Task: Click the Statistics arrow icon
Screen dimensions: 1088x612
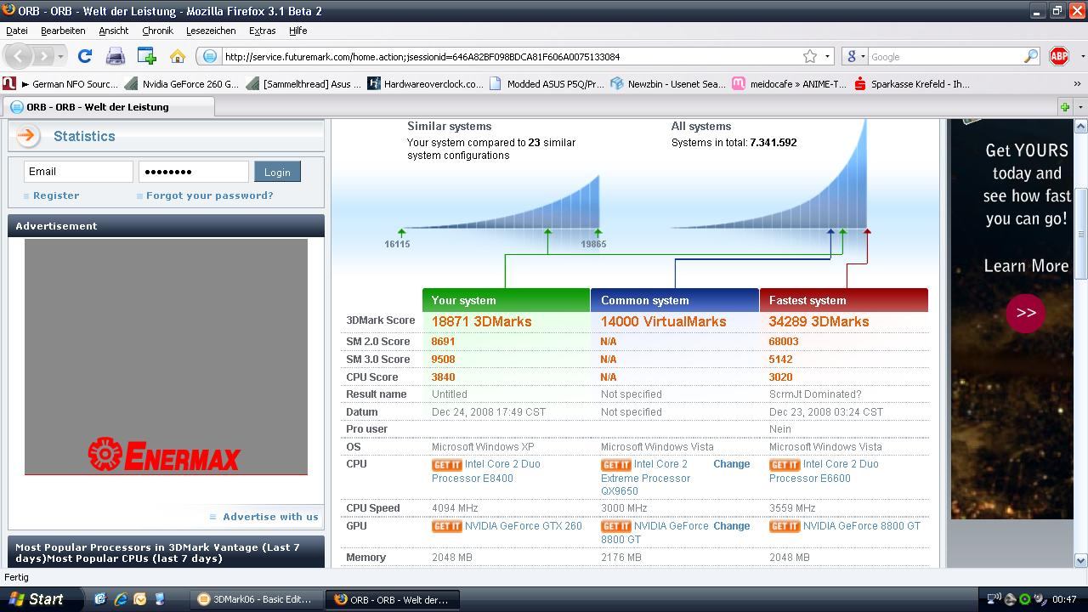Action: [x=28, y=135]
